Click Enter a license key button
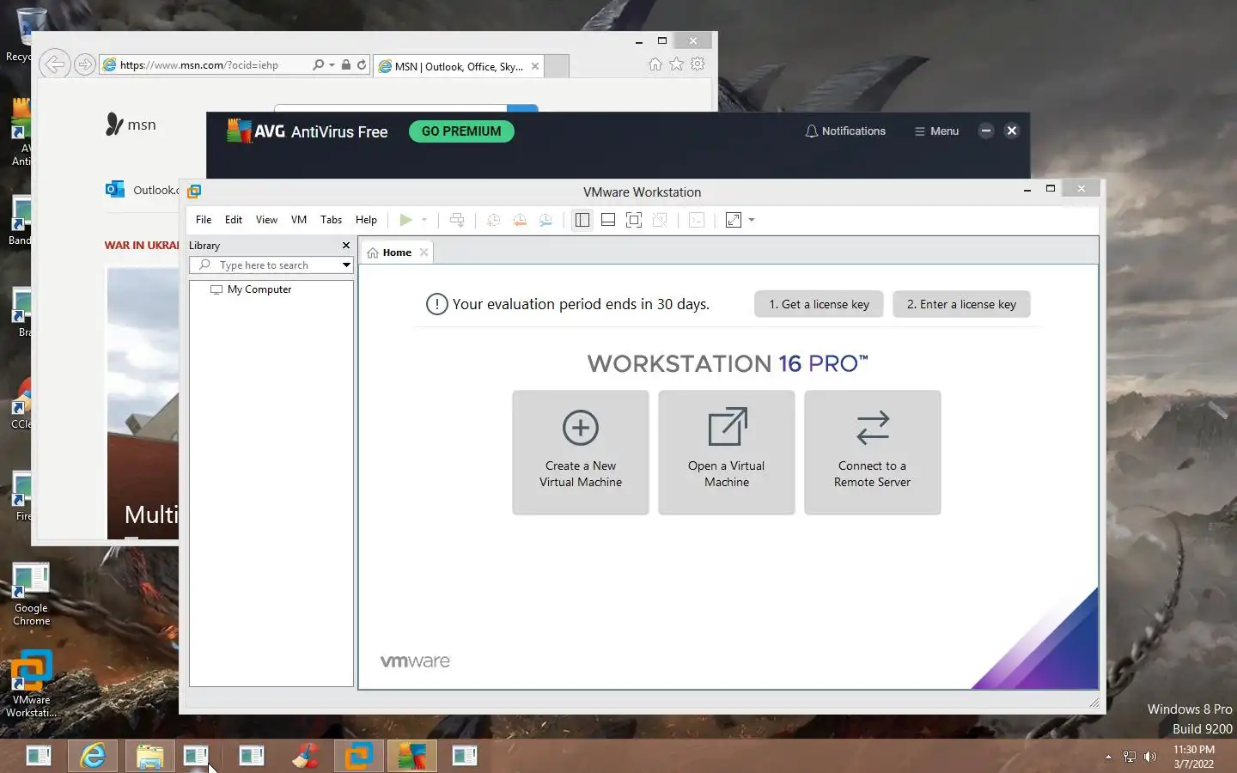The width and height of the screenshot is (1237, 773). tap(961, 304)
